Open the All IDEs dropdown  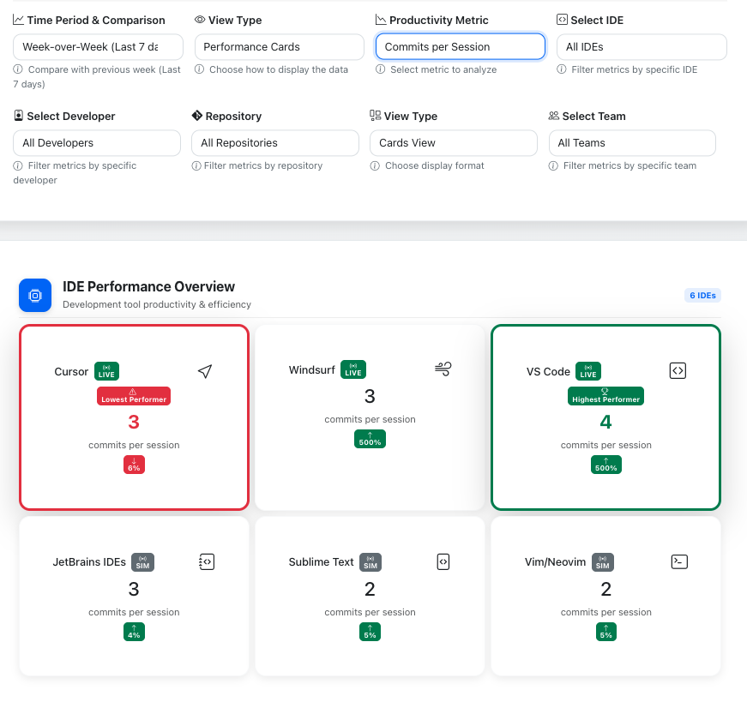(x=641, y=46)
